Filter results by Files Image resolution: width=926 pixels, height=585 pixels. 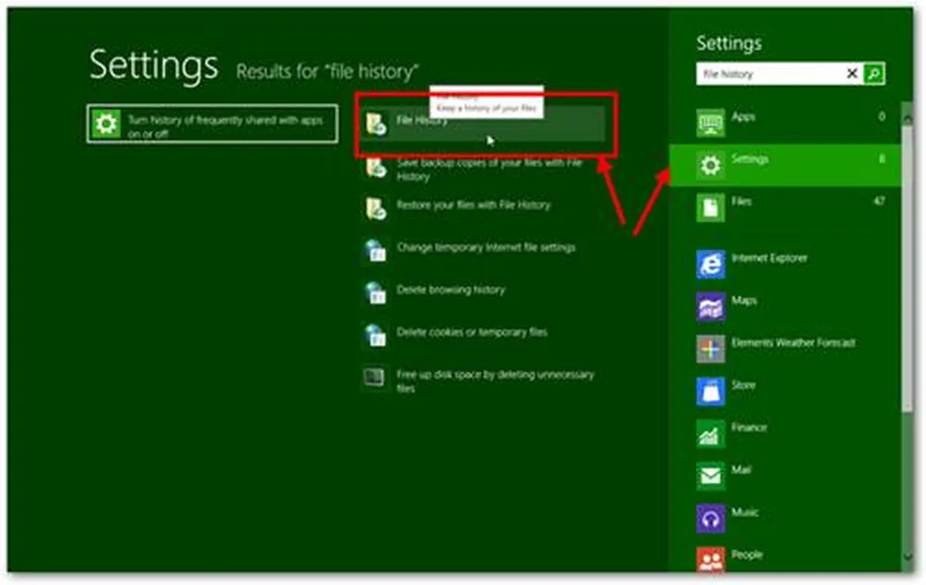785,208
